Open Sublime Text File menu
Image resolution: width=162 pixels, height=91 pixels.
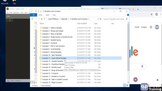7,12
